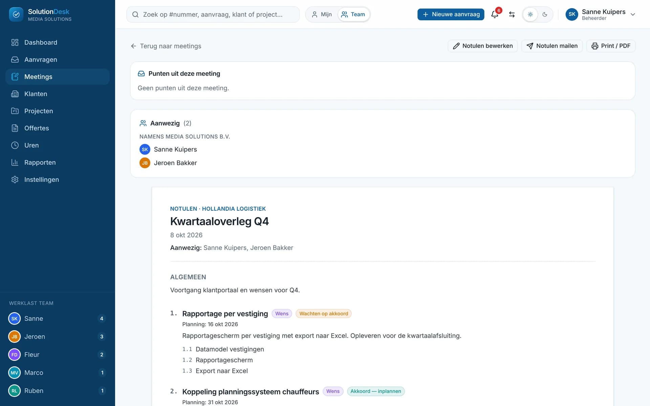
Task: Click Wachten op akkoord status badge
Action: coord(324,314)
